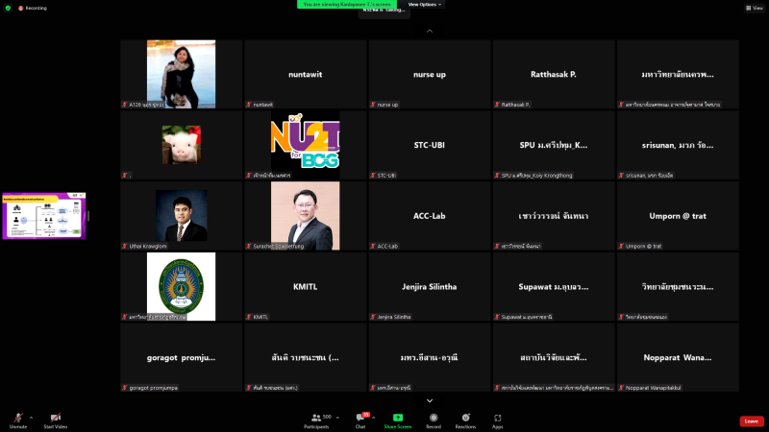769x432 pixels.
Task: Show next page of gallery videos
Action: pyautogui.click(x=430, y=400)
